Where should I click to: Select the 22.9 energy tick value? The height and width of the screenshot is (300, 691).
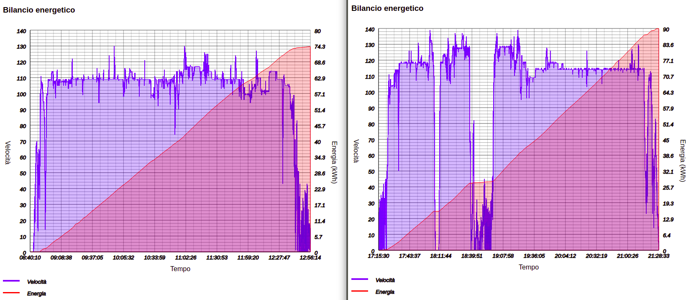pos(320,190)
